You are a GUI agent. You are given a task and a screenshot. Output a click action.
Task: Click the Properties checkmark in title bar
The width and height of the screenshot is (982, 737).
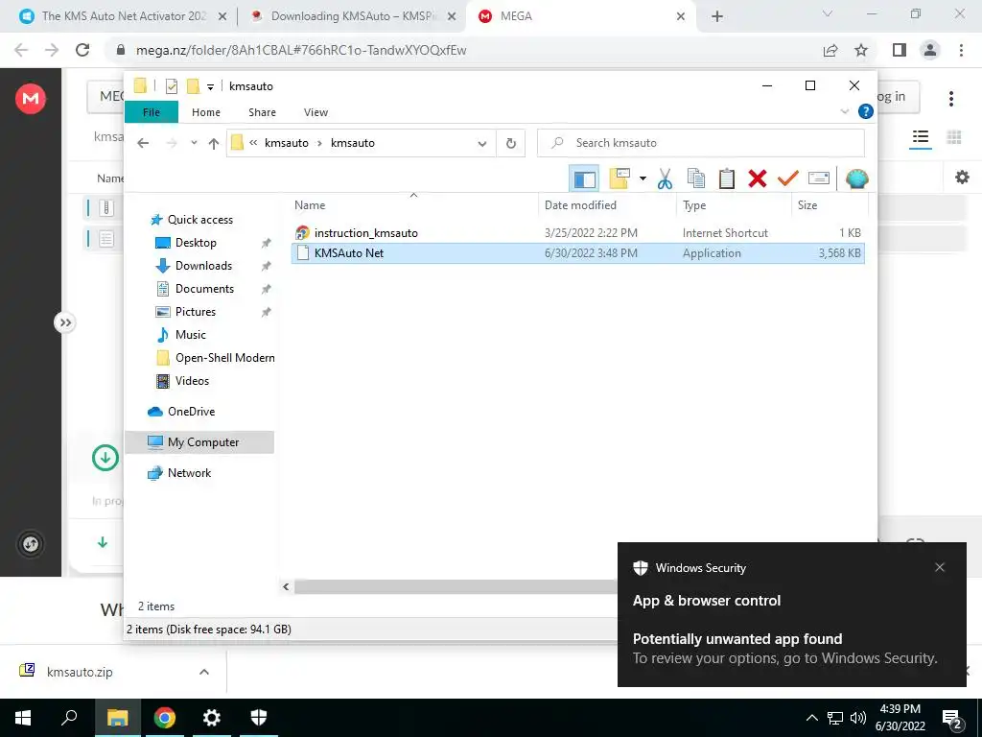point(171,86)
